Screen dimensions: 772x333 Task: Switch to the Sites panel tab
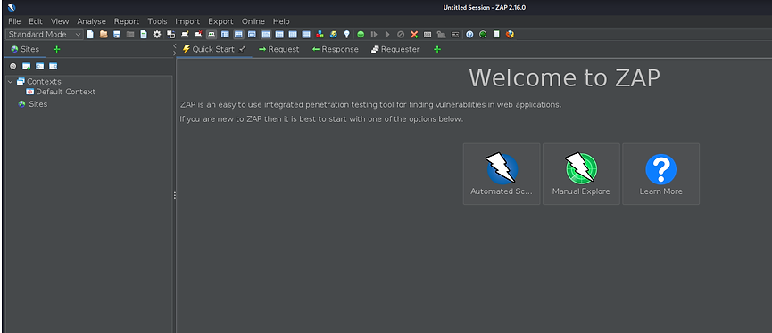[25, 49]
